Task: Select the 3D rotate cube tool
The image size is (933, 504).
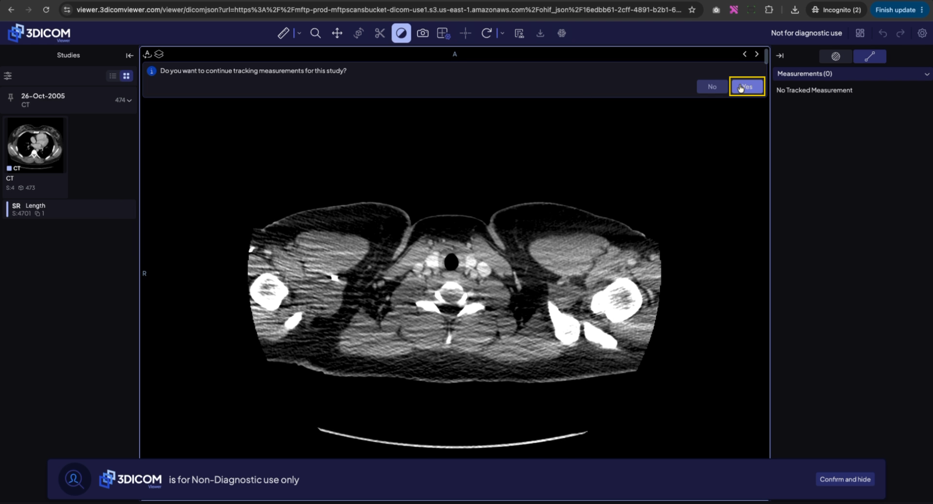Action: 359,33
